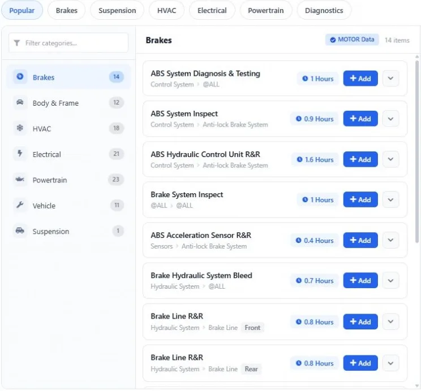Expand the ABS Hydraulic Control Unit R&R details
This screenshot has height=391, width=421.
coord(390,159)
